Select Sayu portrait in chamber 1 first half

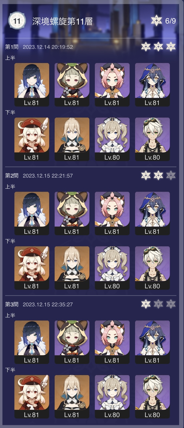pyautogui.click(x=72, y=85)
